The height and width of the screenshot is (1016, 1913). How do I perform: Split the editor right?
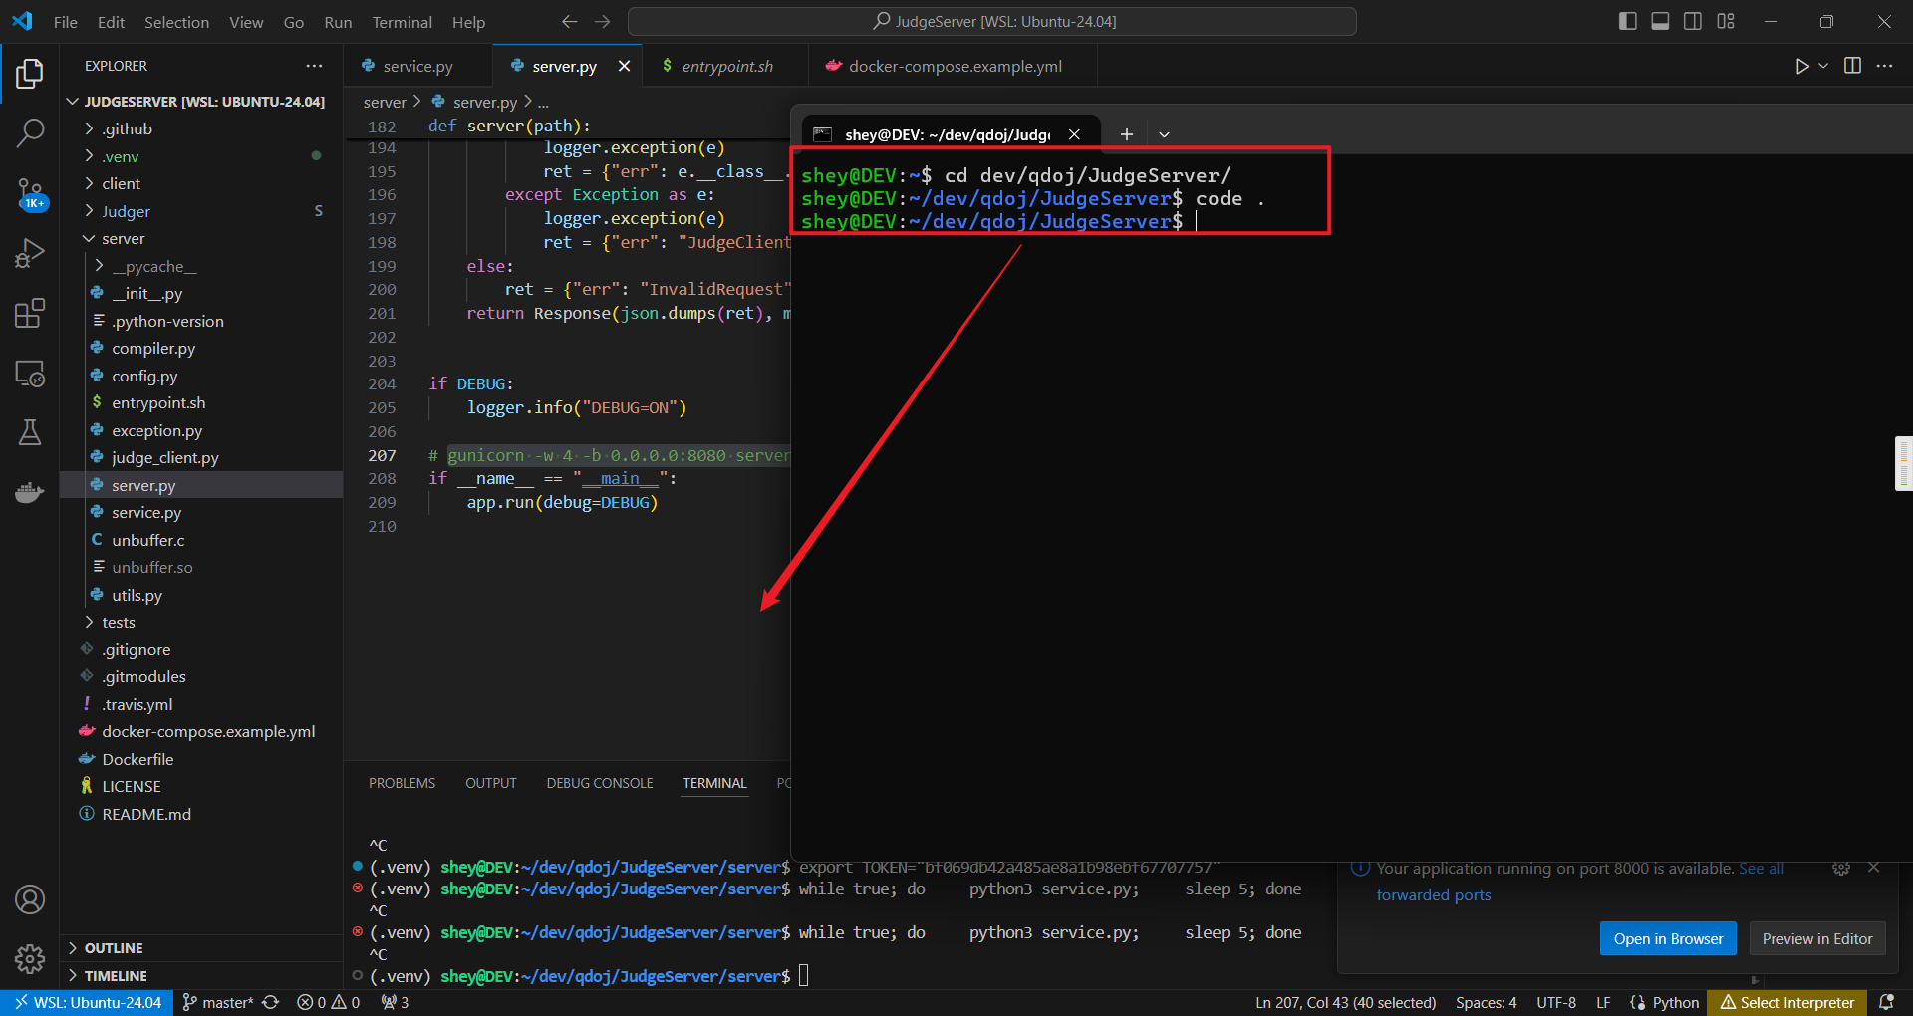click(1852, 66)
